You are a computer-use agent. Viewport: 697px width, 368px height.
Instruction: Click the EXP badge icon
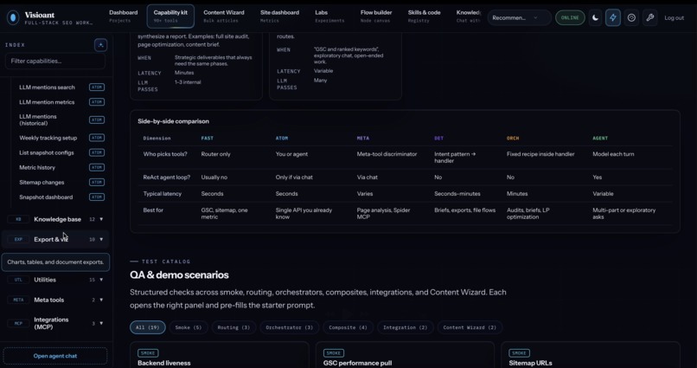[x=18, y=239]
